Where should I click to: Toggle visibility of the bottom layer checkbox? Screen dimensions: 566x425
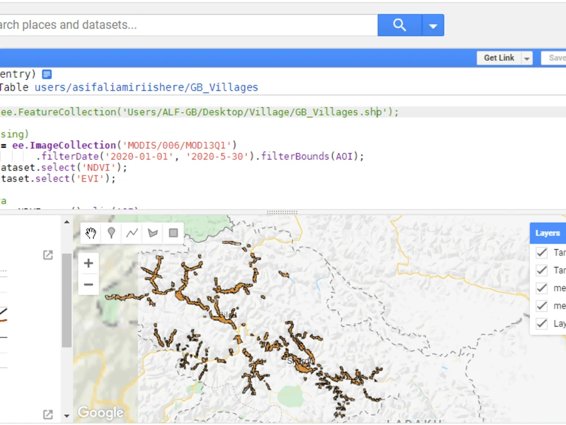pyautogui.click(x=542, y=324)
